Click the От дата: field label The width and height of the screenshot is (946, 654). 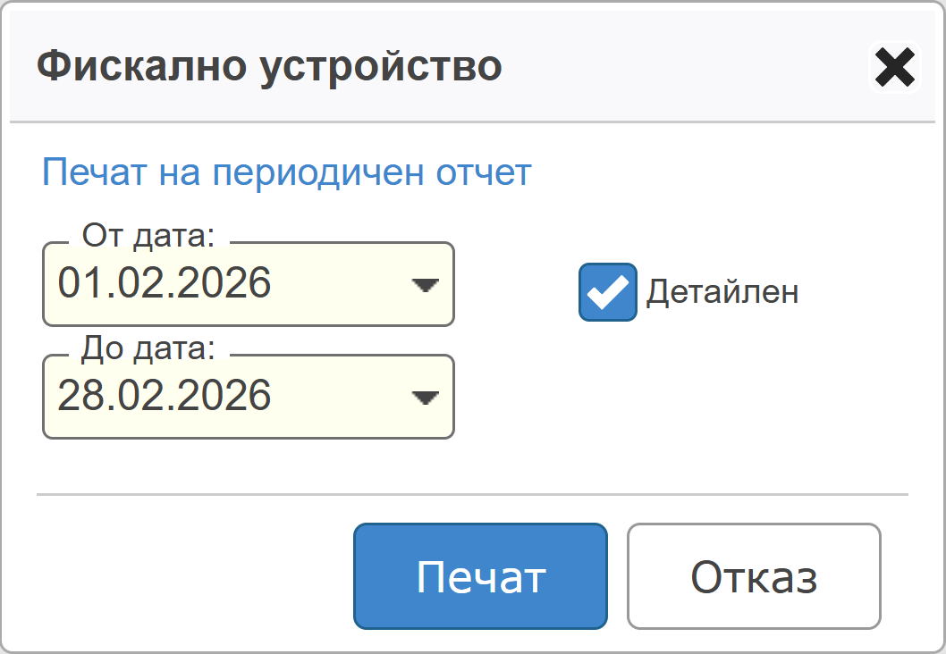click(x=148, y=236)
